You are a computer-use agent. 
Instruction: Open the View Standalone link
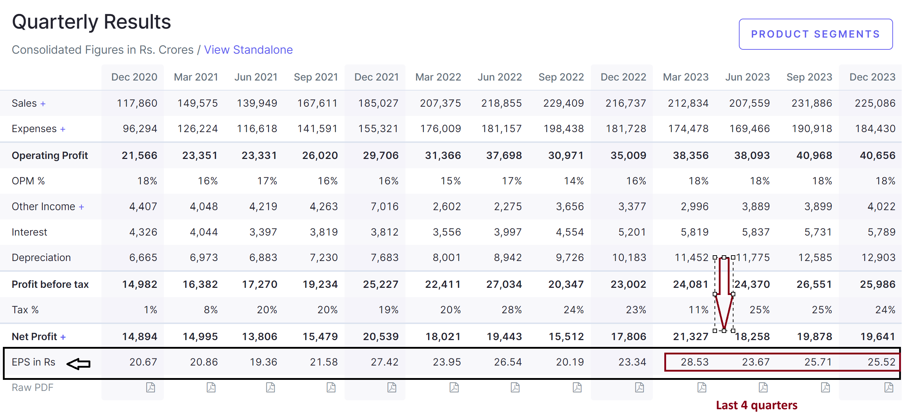point(248,50)
